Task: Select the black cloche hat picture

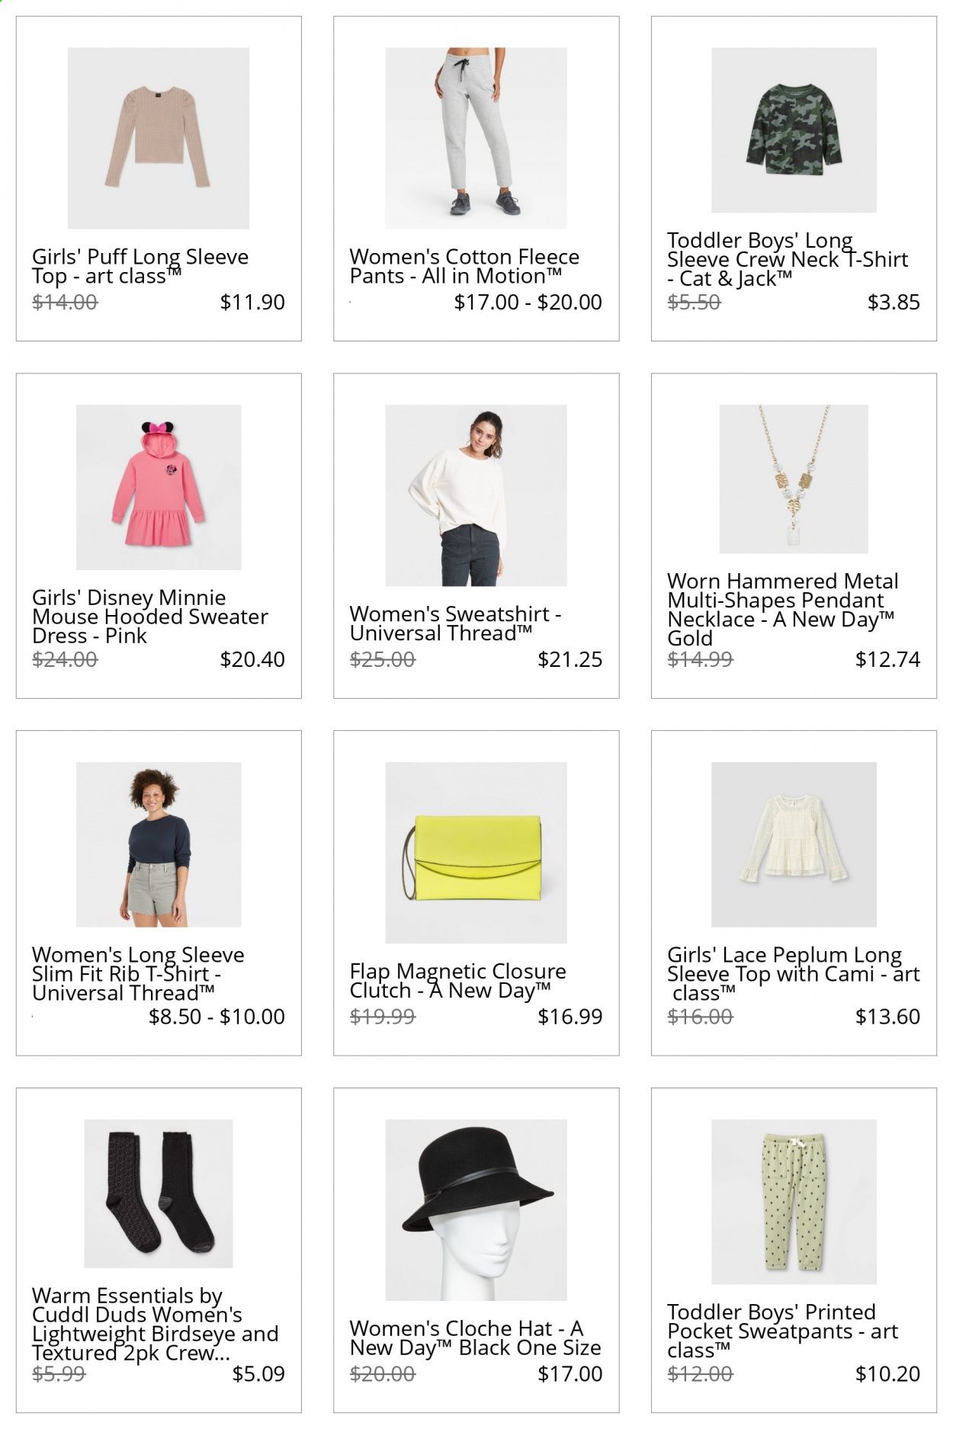Action: 476,1210
